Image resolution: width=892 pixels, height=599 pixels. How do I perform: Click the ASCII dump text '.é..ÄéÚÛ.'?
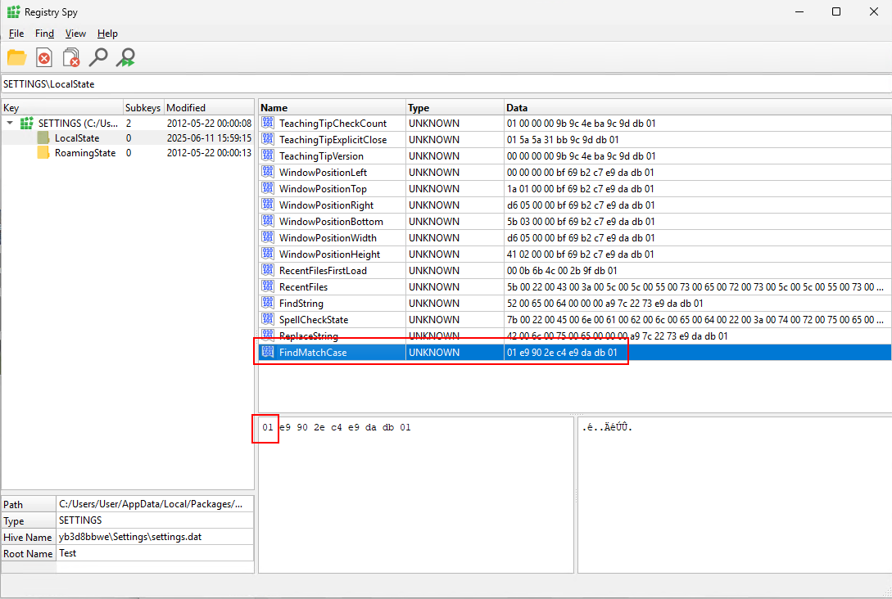(607, 427)
